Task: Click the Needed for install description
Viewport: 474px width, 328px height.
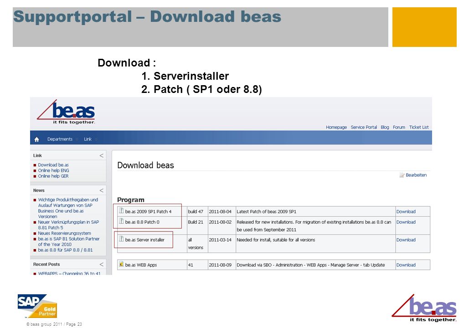Action: tap(276, 240)
